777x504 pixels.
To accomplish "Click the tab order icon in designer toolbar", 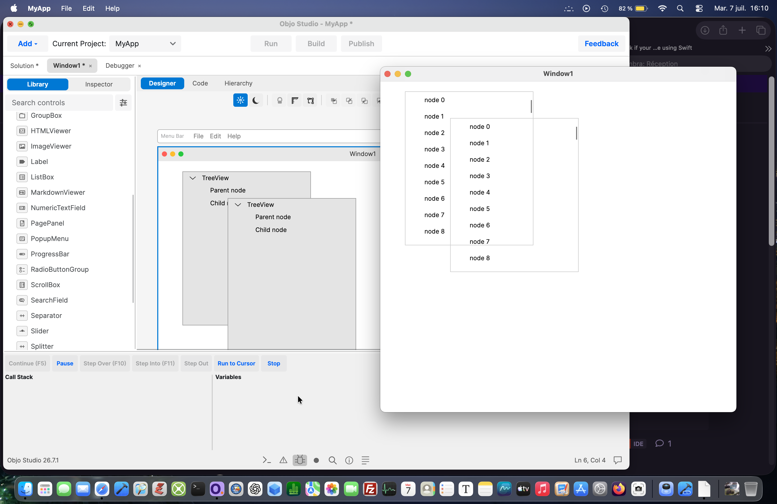I will pyautogui.click(x=310, y=100).
